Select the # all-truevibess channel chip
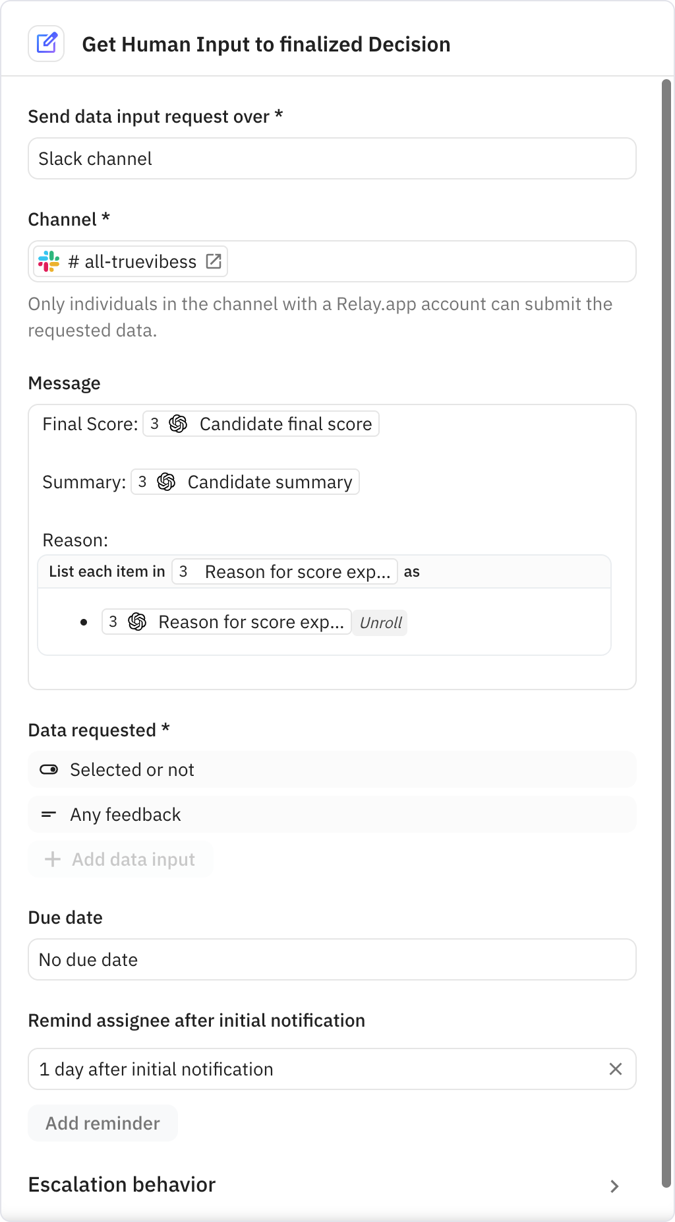 tap(131, 261)
